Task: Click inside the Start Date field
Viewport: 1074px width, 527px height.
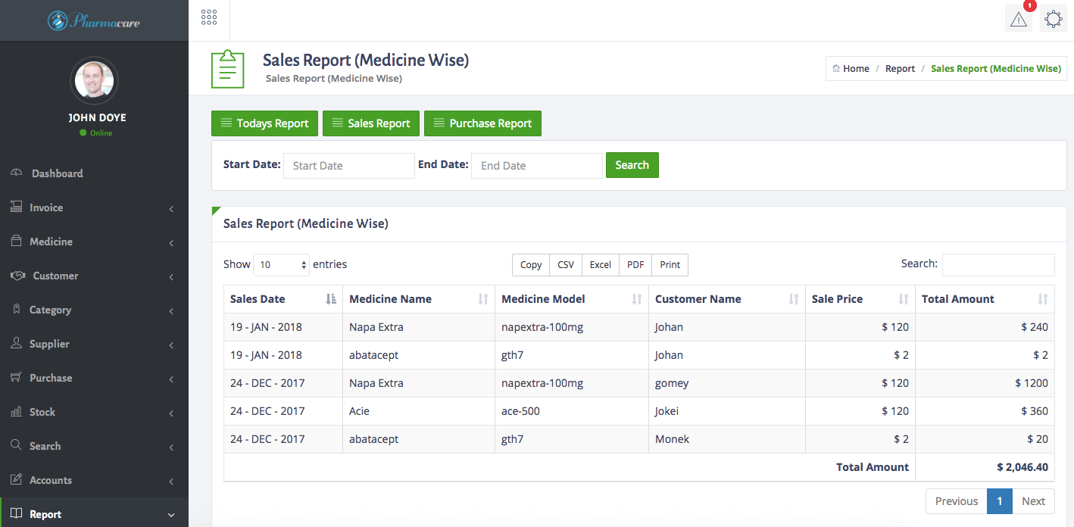Action: coord(348,165)
